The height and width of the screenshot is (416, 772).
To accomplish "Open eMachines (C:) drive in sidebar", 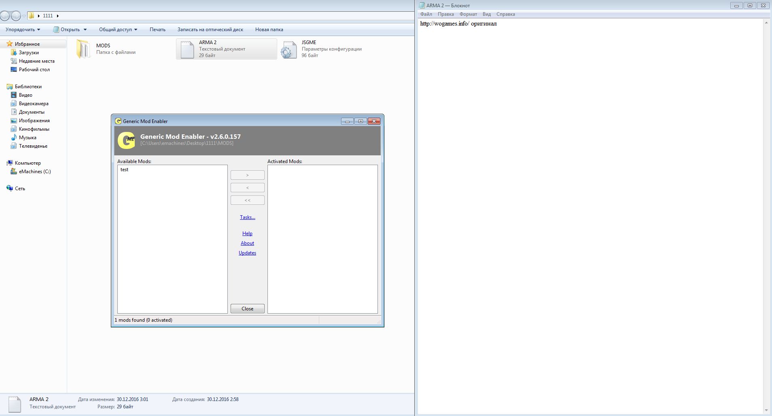I will click(35, 172).
